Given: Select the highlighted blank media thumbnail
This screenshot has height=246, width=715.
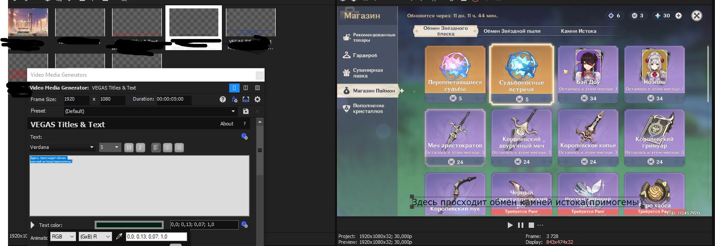Looking at the screenshot, I should click(193, 22).
